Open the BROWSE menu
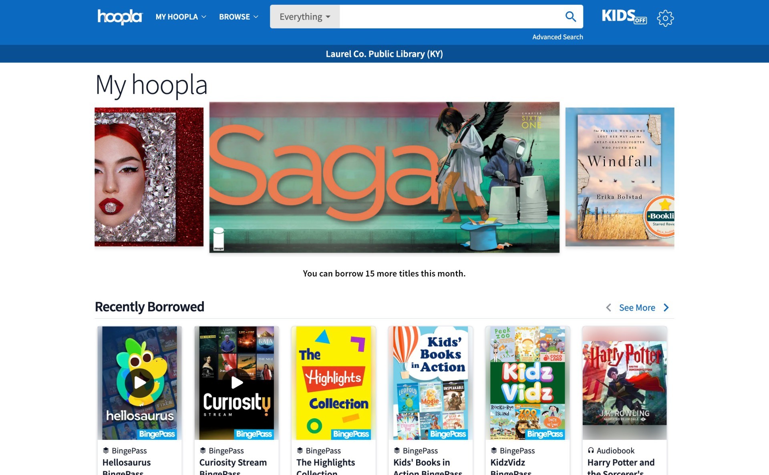The width and height of the screenshot is (769, 475). click(238, 17)
